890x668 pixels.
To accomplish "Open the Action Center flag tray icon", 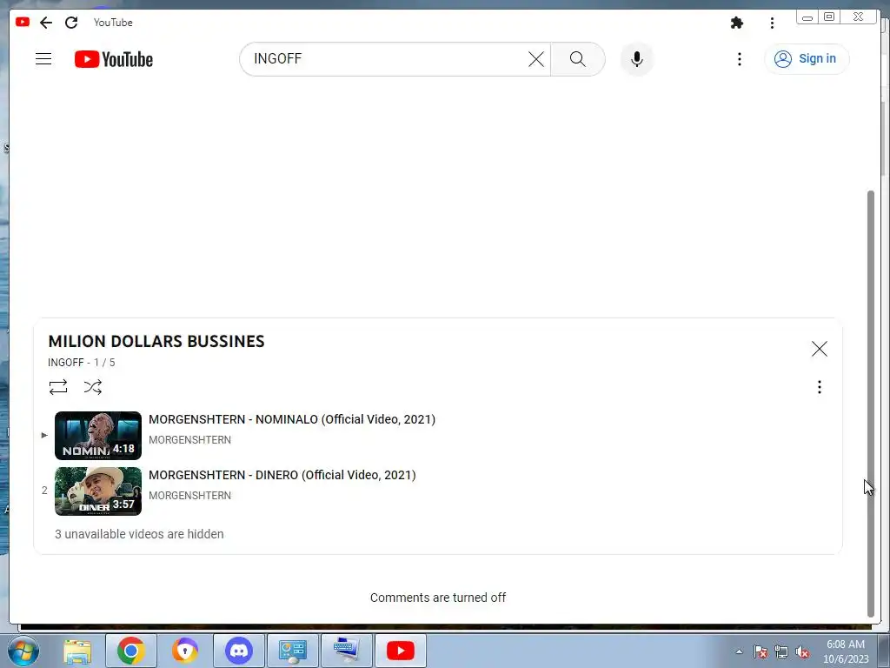I will (x=760, y=652).
